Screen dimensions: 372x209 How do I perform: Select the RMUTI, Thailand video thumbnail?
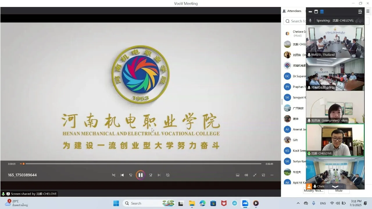(x=335, y=41)
